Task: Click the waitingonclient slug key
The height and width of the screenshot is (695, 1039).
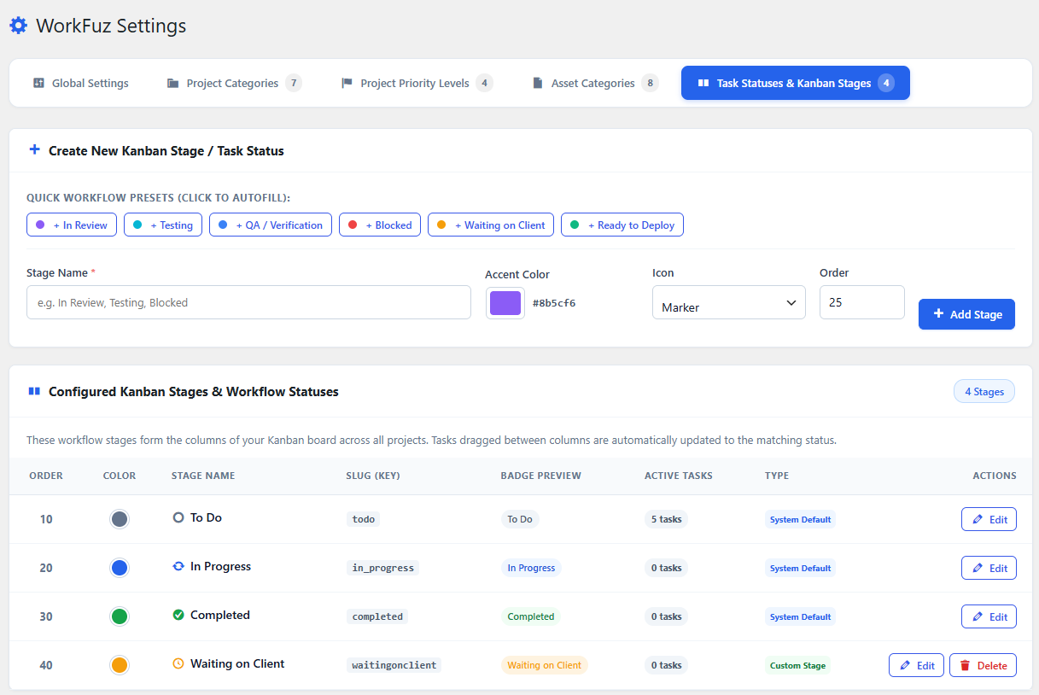Action: tap(394, 665)
